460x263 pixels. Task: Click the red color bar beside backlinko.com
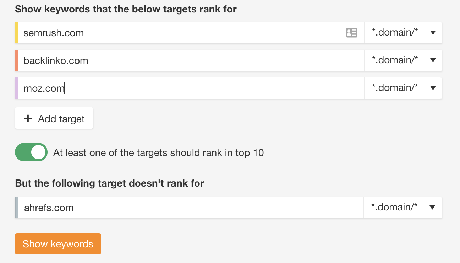pos(16,60)
